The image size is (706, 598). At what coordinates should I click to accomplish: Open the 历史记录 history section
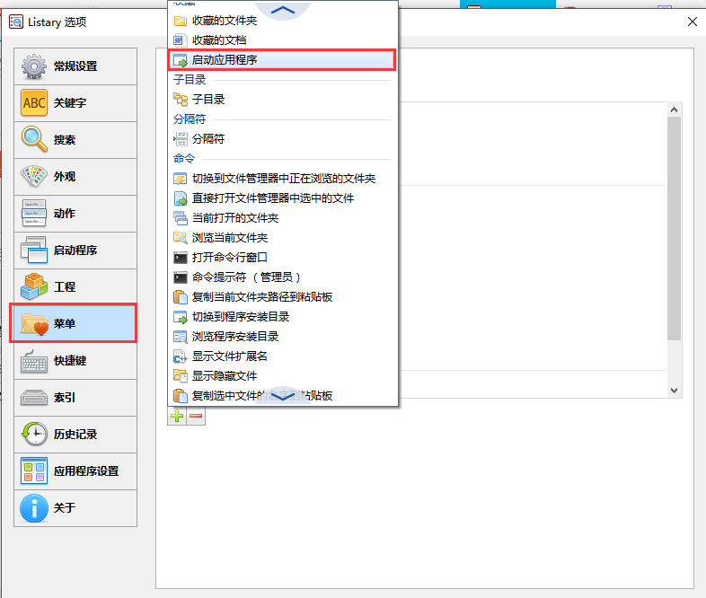pos(75,435)
